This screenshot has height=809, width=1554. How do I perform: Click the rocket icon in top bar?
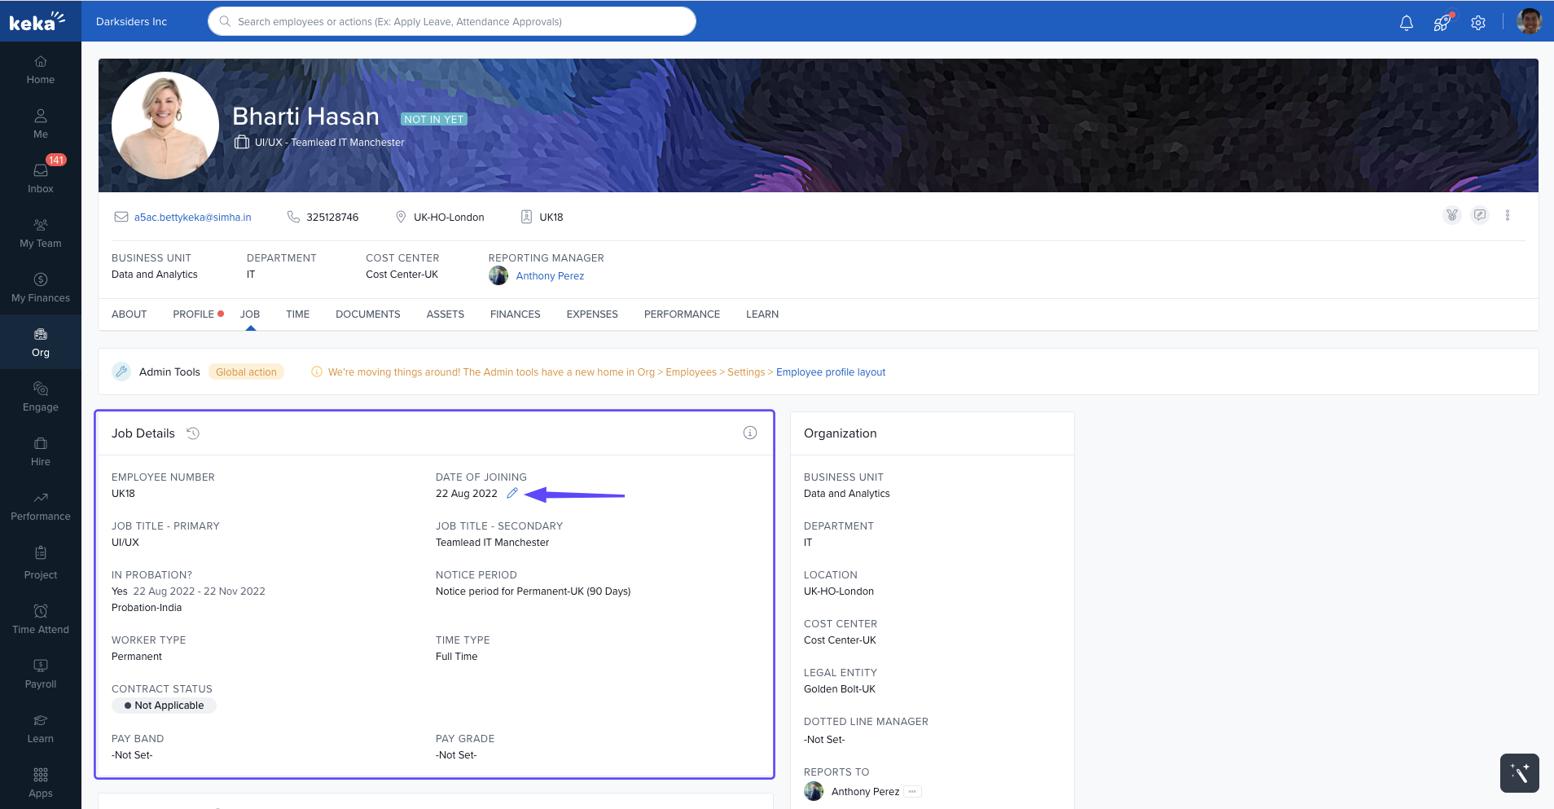click(x=1442, y=23)
